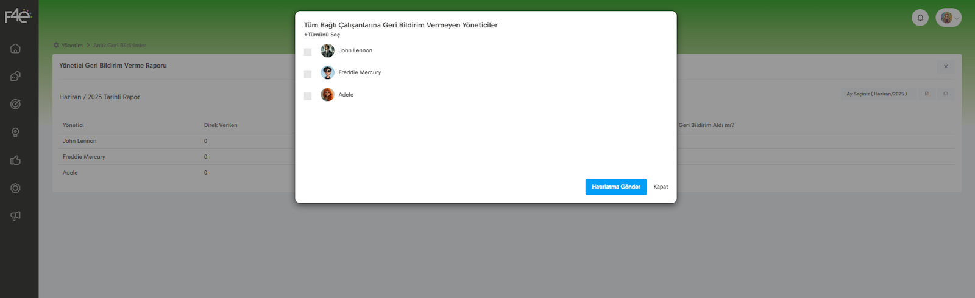
Task: Click Freddie Mercury's avatar in the dialog
Action: pos(328,72)
